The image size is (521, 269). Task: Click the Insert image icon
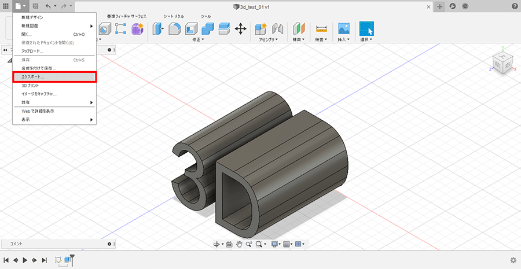coord(344,28)
